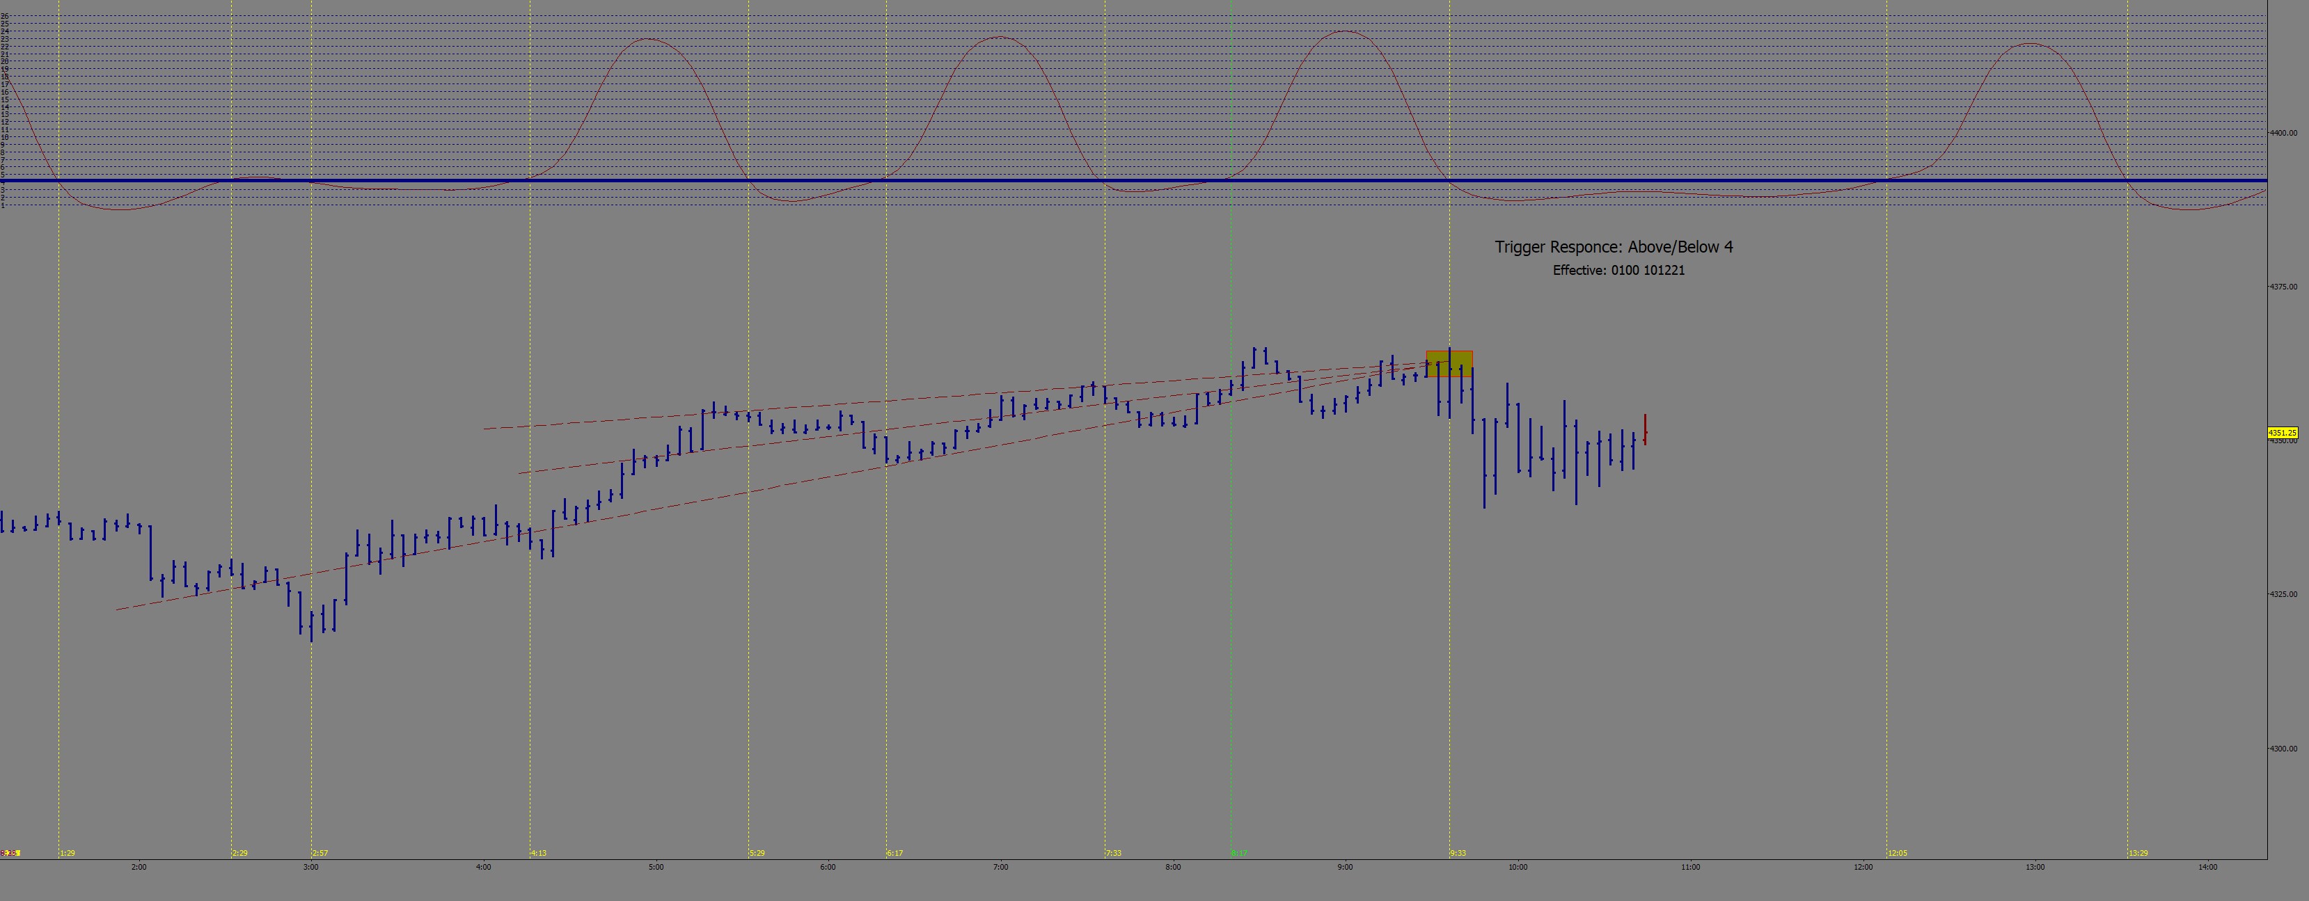Click the 12:05 vertical marker label

pyautogui.click(x=1898, y=852)
